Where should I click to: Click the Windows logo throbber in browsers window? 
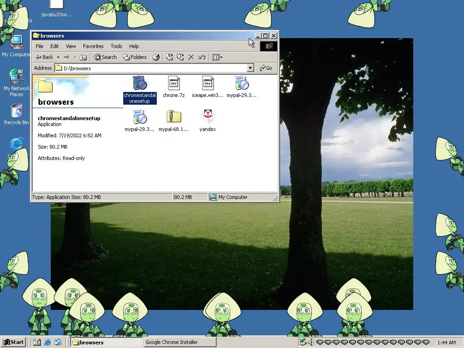tap(269, 46)
